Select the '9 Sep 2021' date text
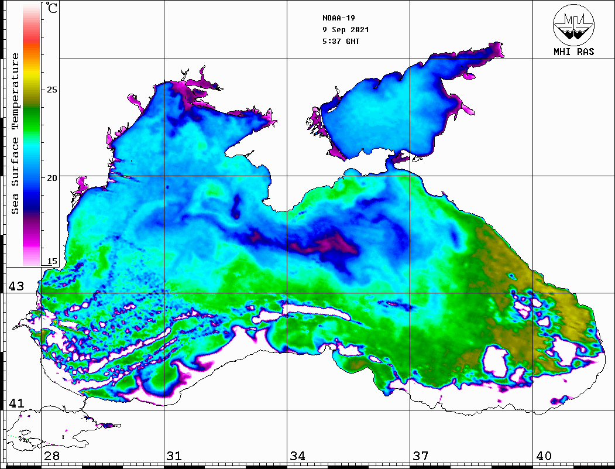 [346, 30]
